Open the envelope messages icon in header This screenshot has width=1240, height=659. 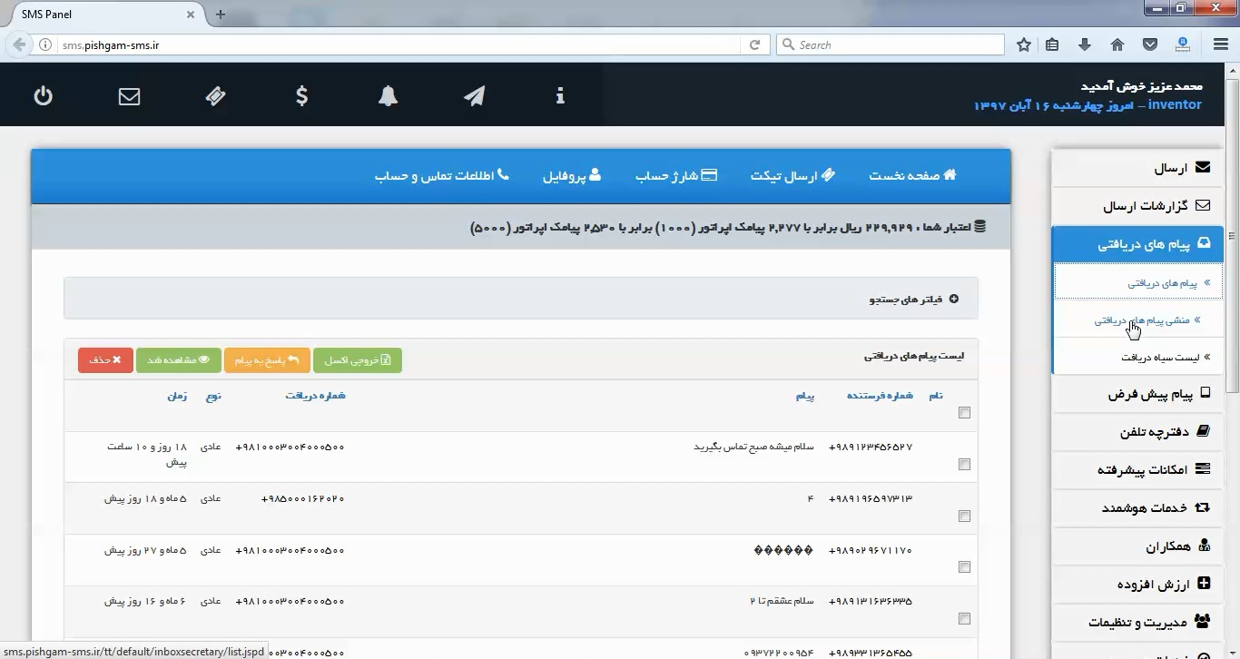(129, 95)
